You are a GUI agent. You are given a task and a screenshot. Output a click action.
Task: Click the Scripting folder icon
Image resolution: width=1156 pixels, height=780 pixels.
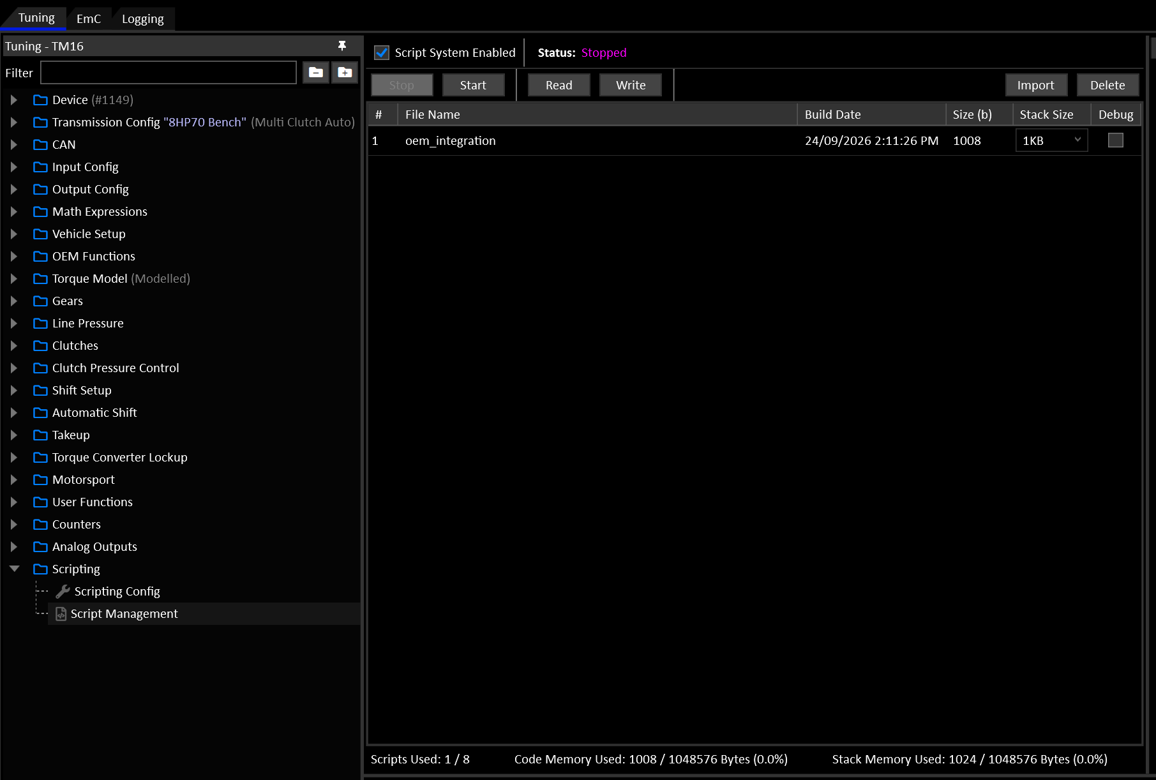pyautogui.click(x=40, y=569)
